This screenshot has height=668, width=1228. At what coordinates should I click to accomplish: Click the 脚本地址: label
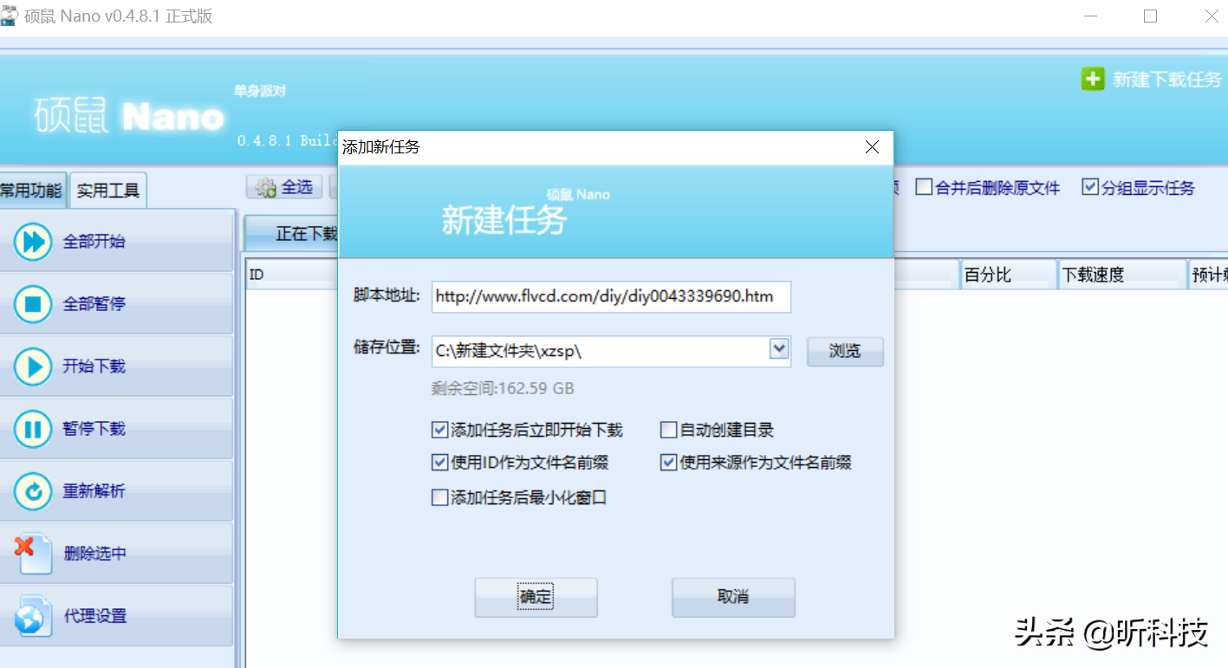point(387,295)
